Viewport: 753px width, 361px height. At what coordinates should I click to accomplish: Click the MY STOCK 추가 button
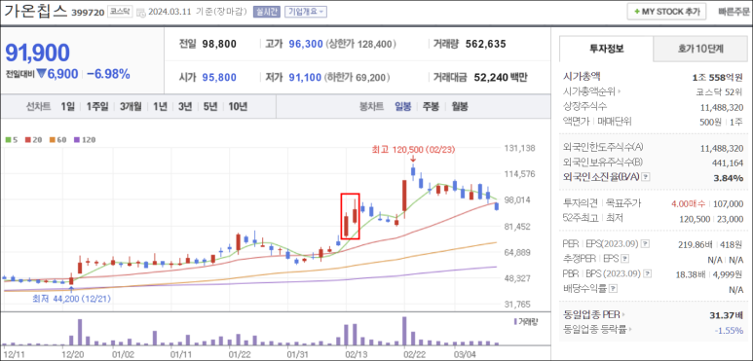click(666, 12)
